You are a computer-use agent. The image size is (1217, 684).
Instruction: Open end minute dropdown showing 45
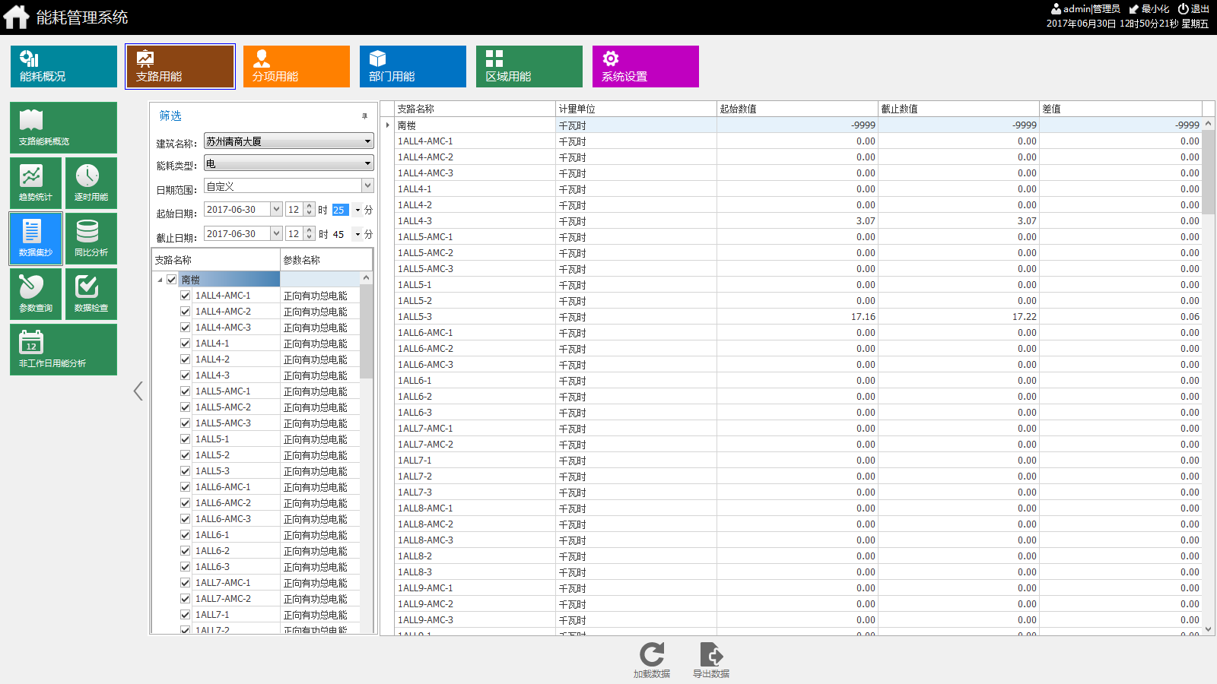click(x=357, y=235)
